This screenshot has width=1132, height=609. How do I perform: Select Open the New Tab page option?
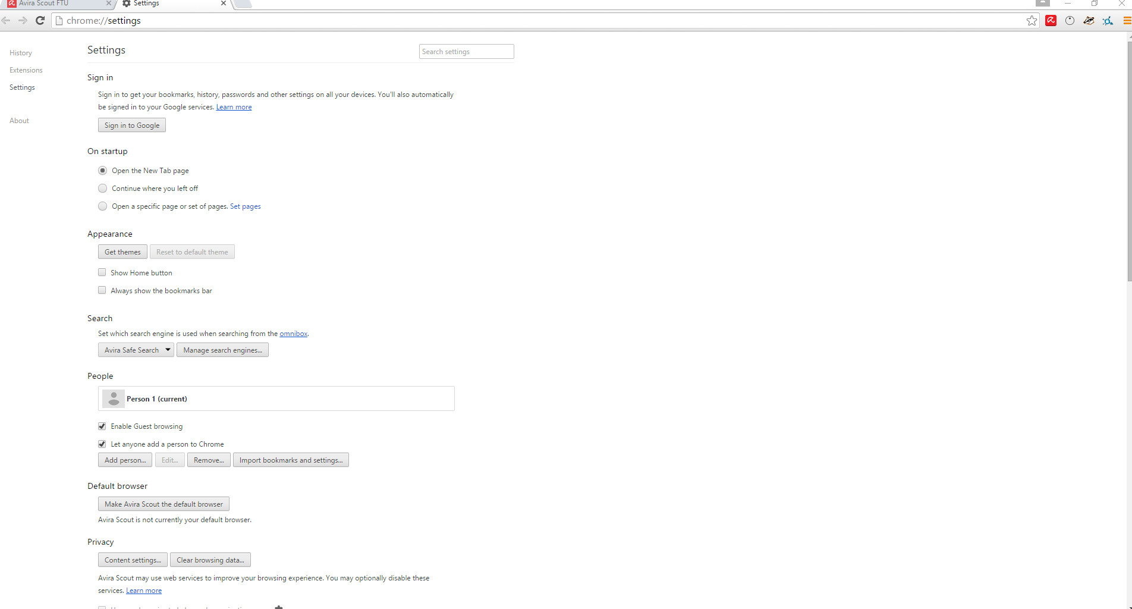click(103, 171)
